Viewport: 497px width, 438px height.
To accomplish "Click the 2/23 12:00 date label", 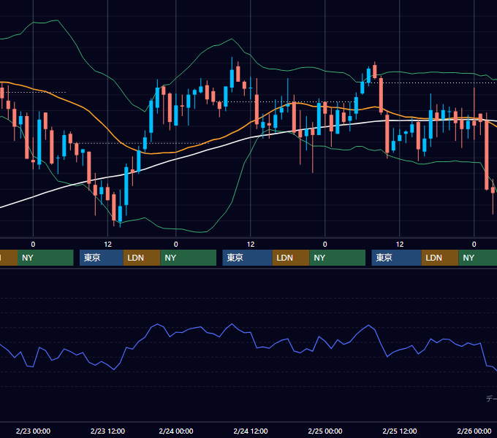I will 107,431.
